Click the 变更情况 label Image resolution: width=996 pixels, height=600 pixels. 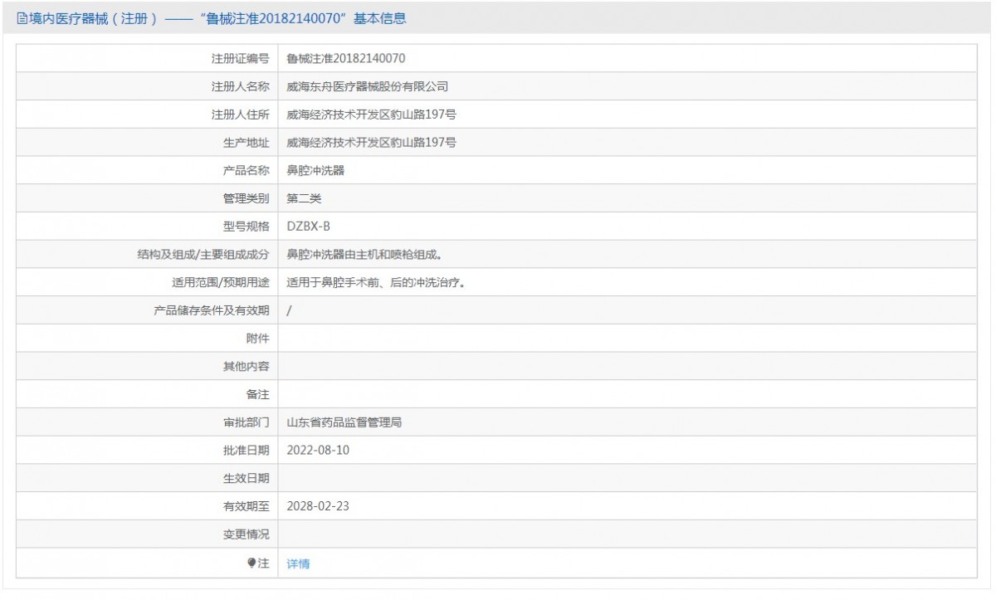[247, 534]
